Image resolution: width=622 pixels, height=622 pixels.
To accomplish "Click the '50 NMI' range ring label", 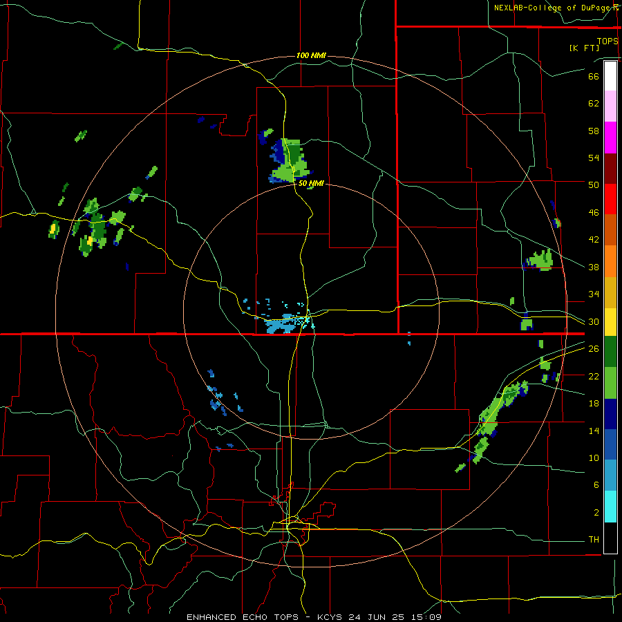I will click(x=312, y=184).
